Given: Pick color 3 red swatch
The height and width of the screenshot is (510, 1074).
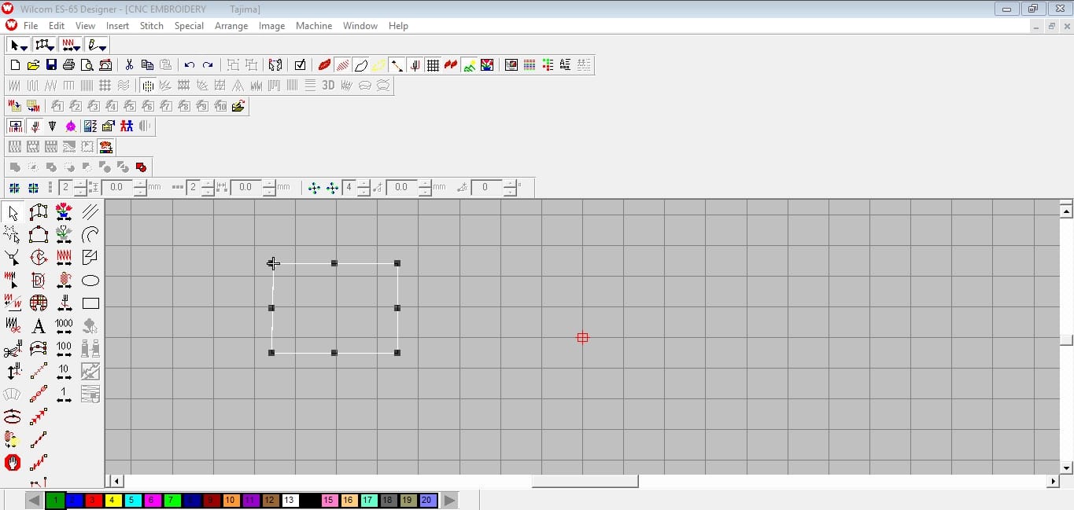Looking at the screenshot, I should point(94,501).
